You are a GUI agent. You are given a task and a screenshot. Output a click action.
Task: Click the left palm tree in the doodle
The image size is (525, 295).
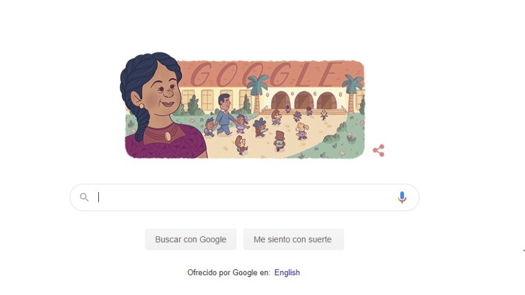pos(258,93)
